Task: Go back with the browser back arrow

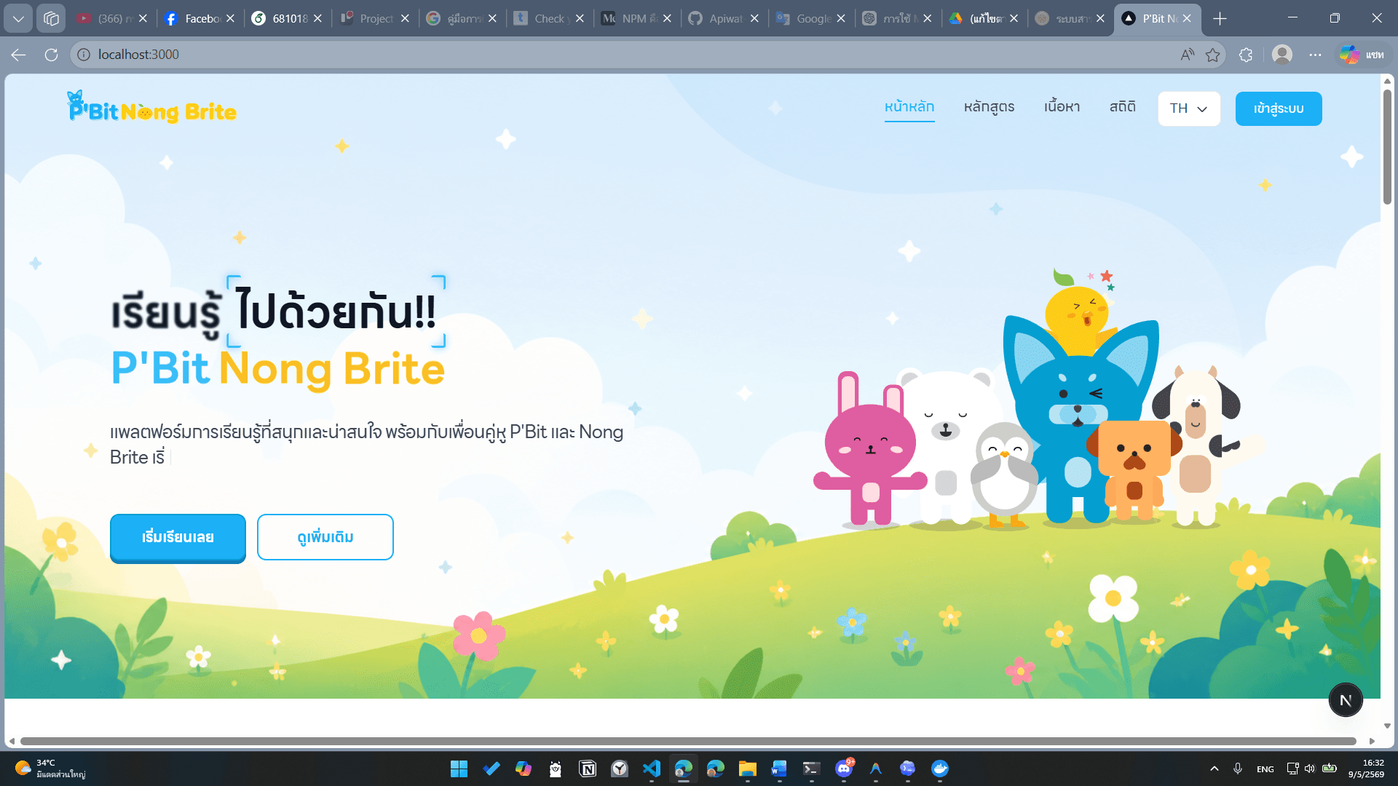Action: [x=19, y=55]
